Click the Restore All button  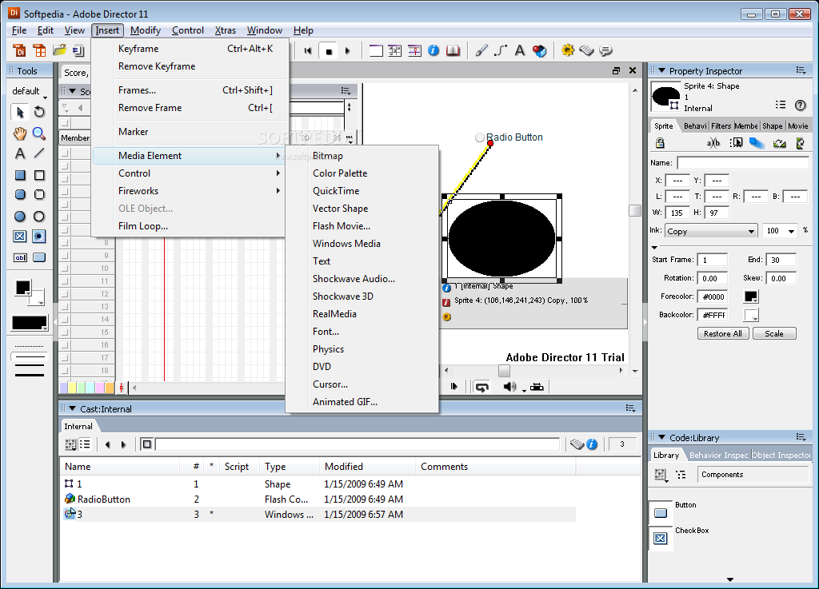click(723, 334)
